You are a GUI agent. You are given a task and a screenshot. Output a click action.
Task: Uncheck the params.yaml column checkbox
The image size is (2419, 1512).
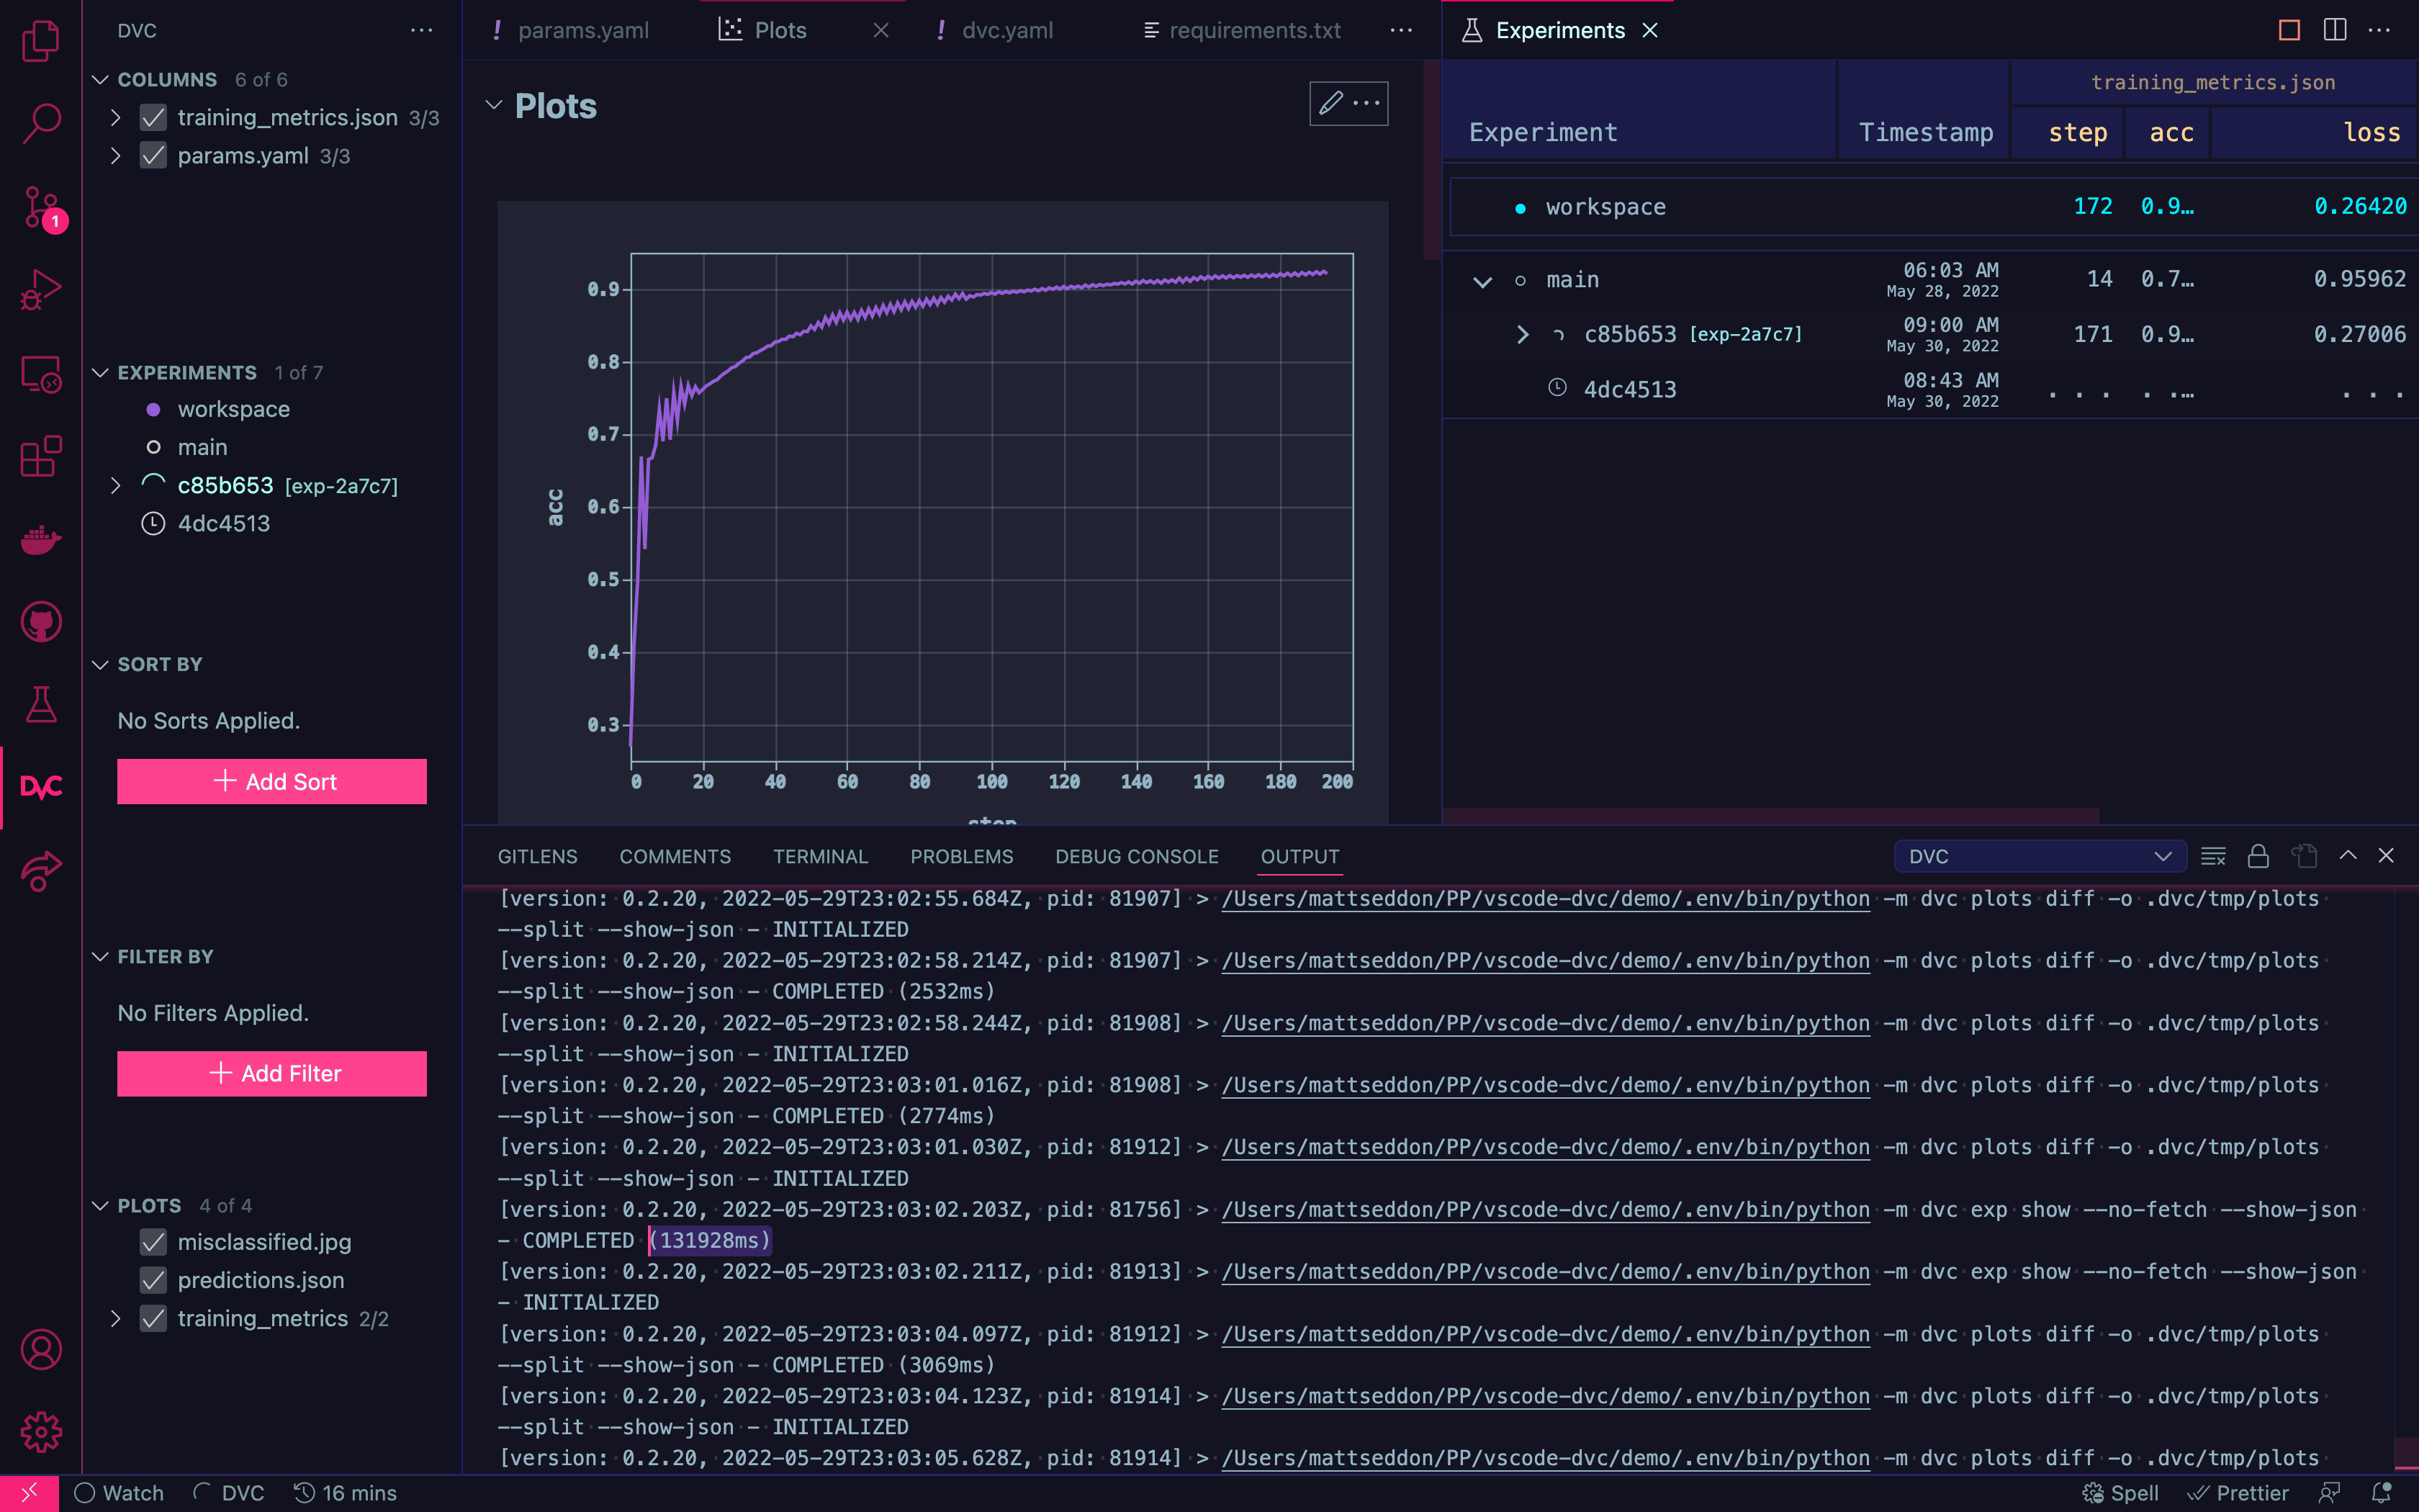pyautogui.click(x=153, y=156)
